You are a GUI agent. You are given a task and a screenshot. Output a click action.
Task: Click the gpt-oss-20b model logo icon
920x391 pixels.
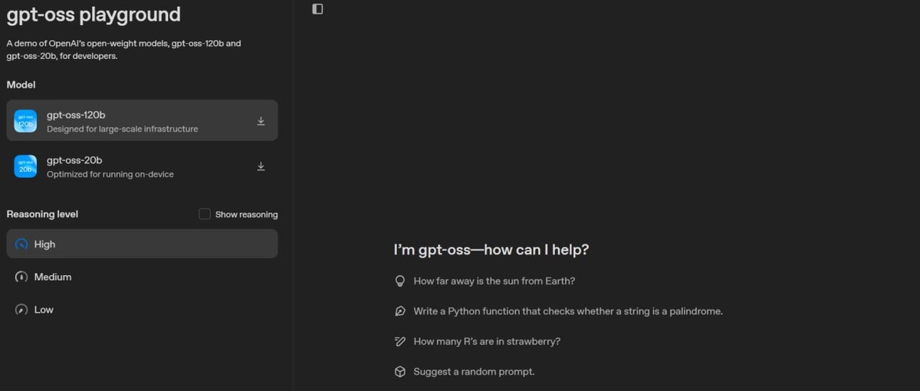tap(25, 166)
